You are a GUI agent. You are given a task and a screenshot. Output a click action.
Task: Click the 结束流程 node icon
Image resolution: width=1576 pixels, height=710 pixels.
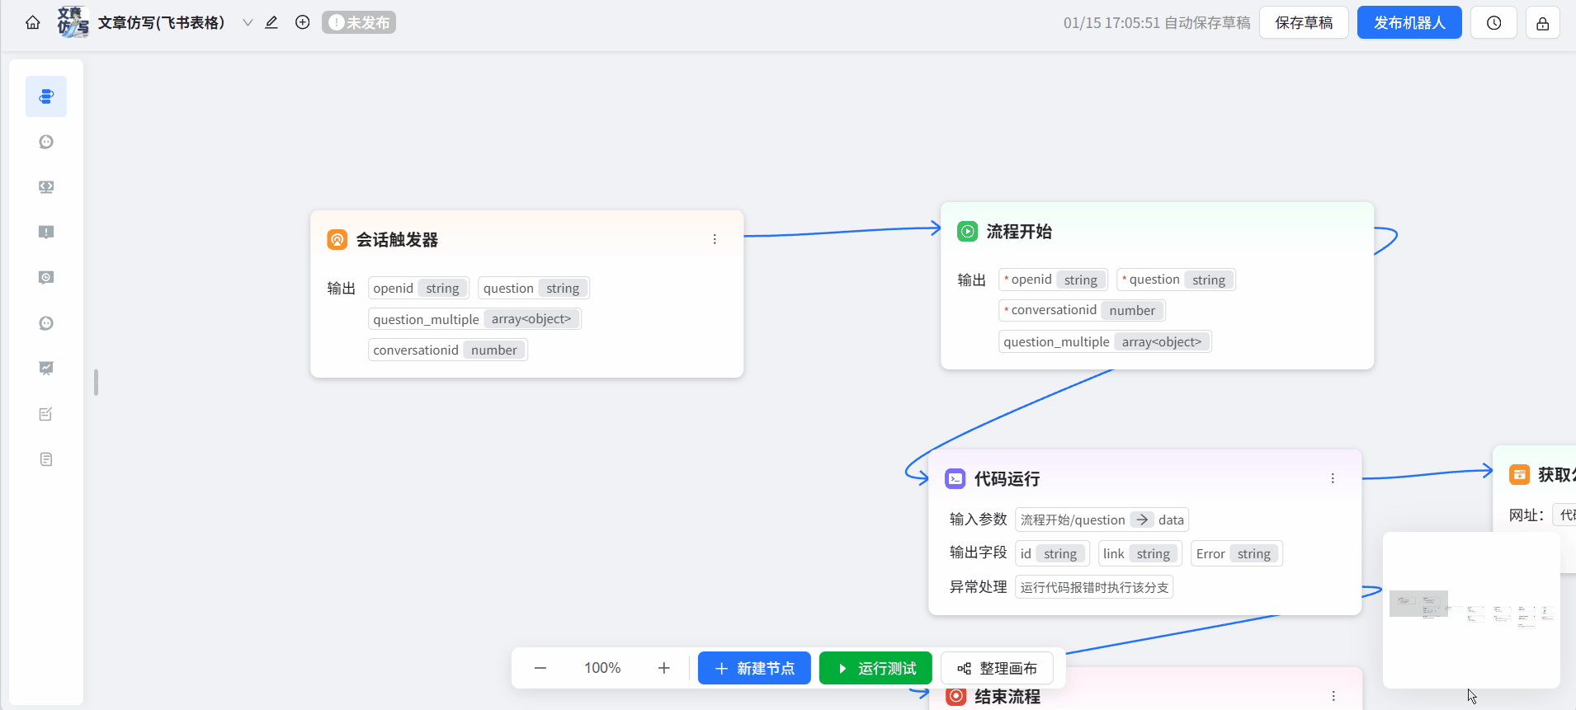coord(956,696)
